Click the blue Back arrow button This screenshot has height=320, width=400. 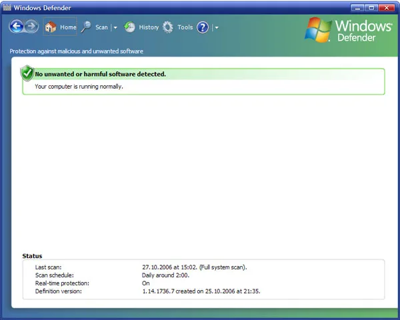coord(17,26)
